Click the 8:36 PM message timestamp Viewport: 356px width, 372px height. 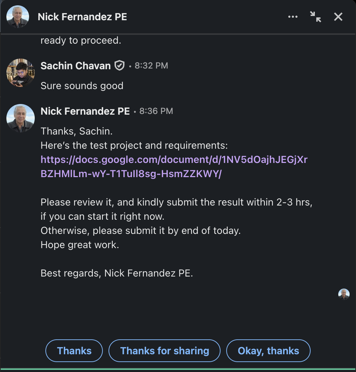[x=156, y=111]
